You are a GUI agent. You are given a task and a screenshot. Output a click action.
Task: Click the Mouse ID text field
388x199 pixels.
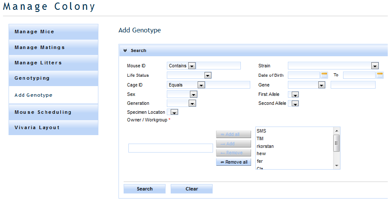(218, 66)
